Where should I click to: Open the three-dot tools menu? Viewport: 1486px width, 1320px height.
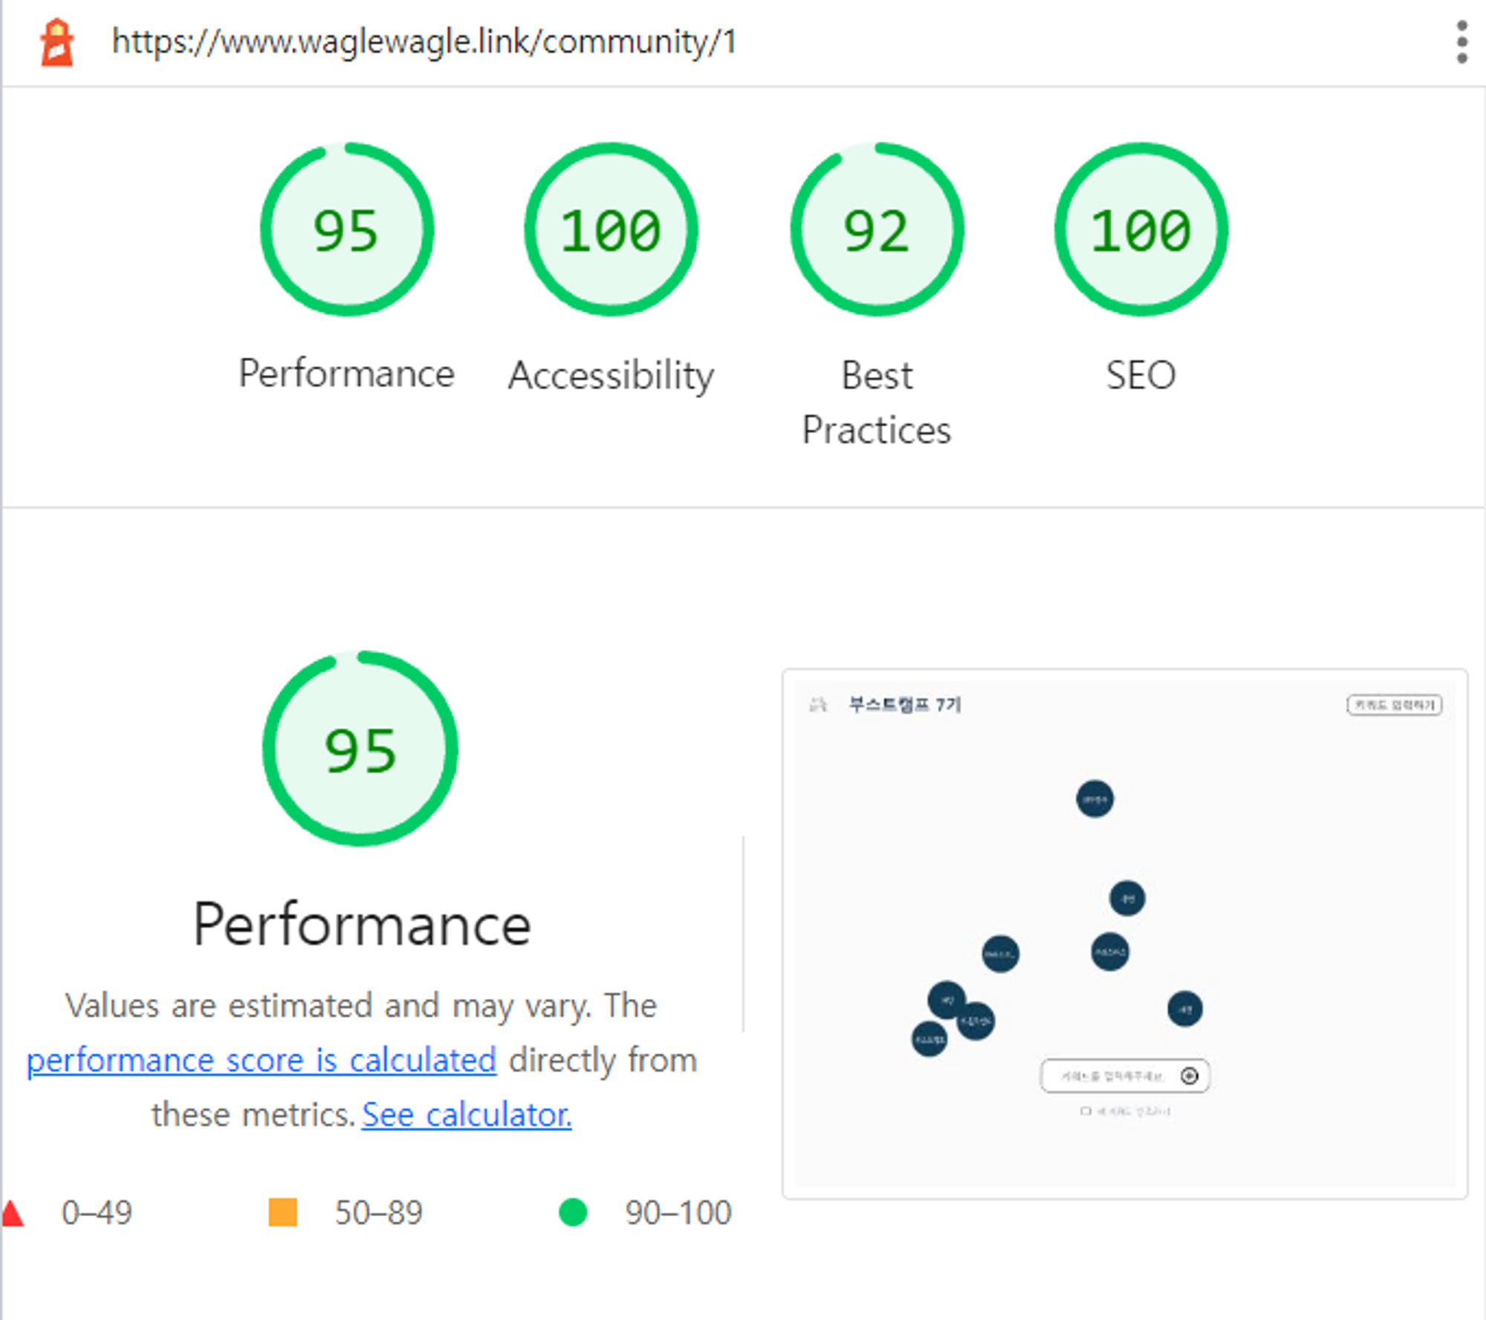pos(1461,42)
